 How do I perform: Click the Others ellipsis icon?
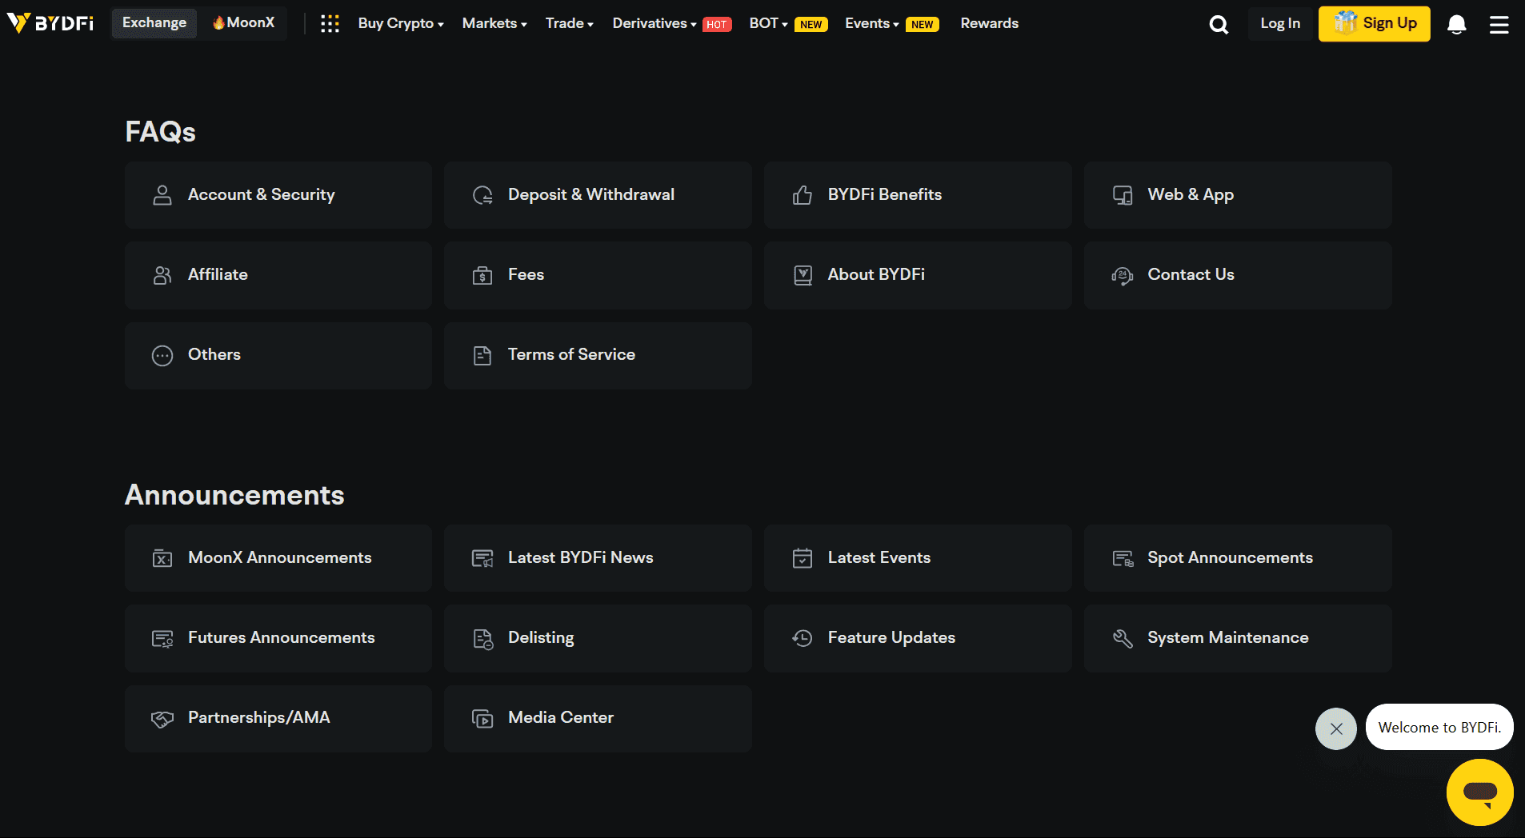162,355
